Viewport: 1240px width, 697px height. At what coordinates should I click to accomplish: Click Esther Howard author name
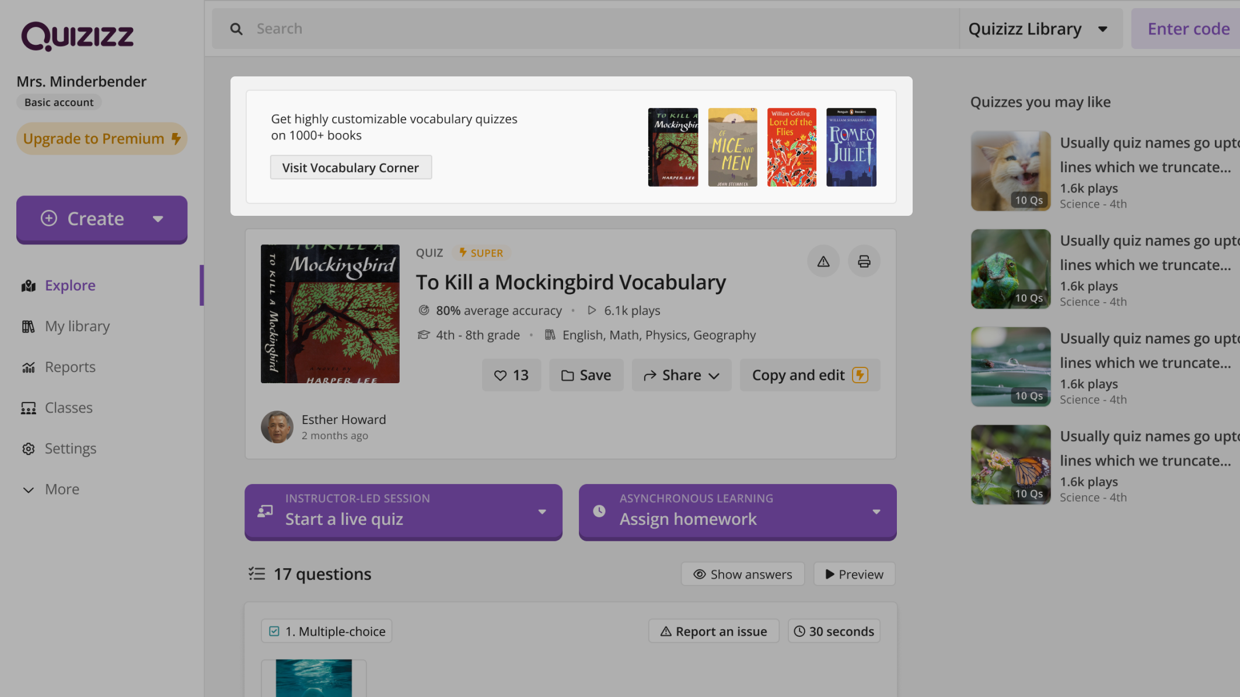tap(344, 420)
